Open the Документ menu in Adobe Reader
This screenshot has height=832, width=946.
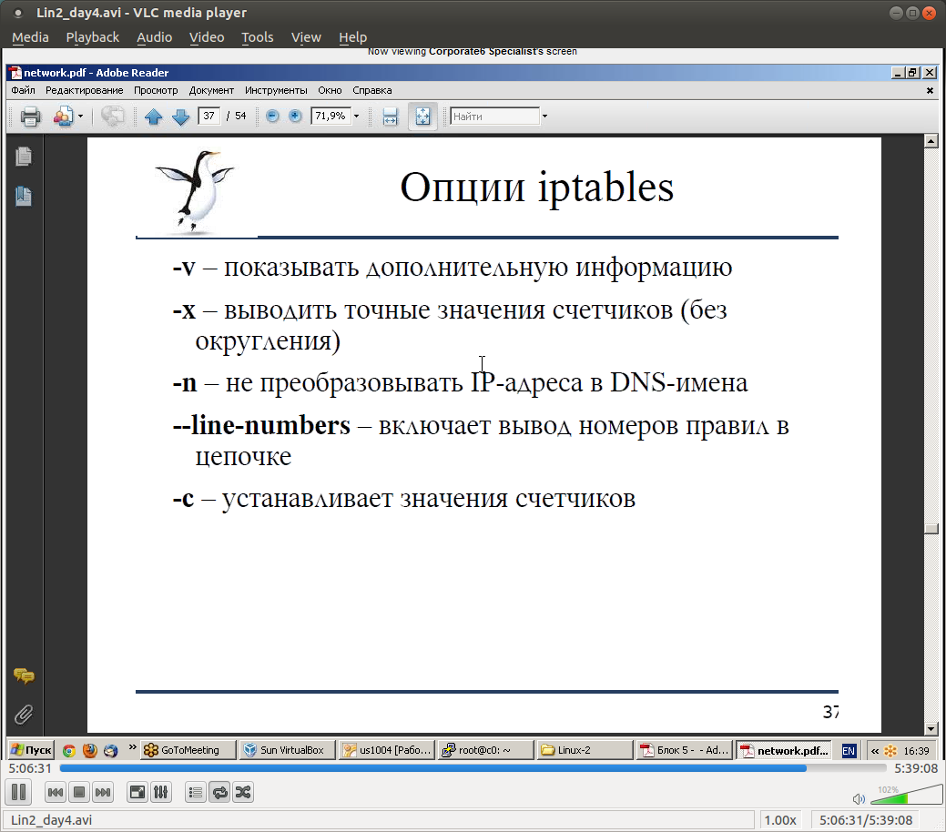pos(211,90)
